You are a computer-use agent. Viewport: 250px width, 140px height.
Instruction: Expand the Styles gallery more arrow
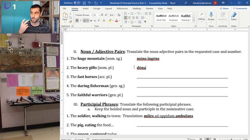point(194,21)
